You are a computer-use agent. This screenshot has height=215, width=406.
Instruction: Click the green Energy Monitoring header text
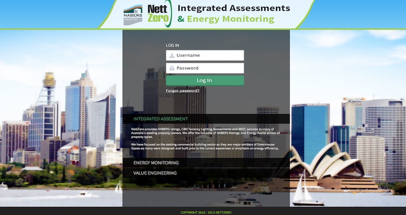point(230,20)
